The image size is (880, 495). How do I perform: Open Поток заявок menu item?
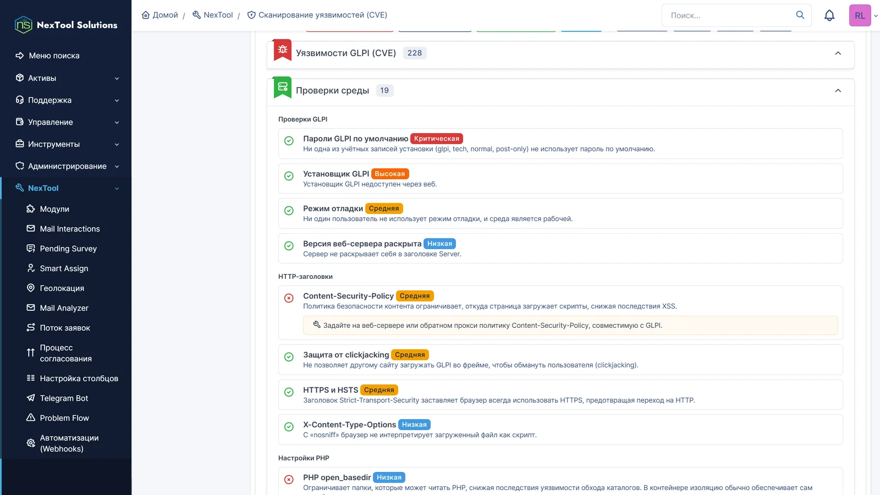pos(65,328)
